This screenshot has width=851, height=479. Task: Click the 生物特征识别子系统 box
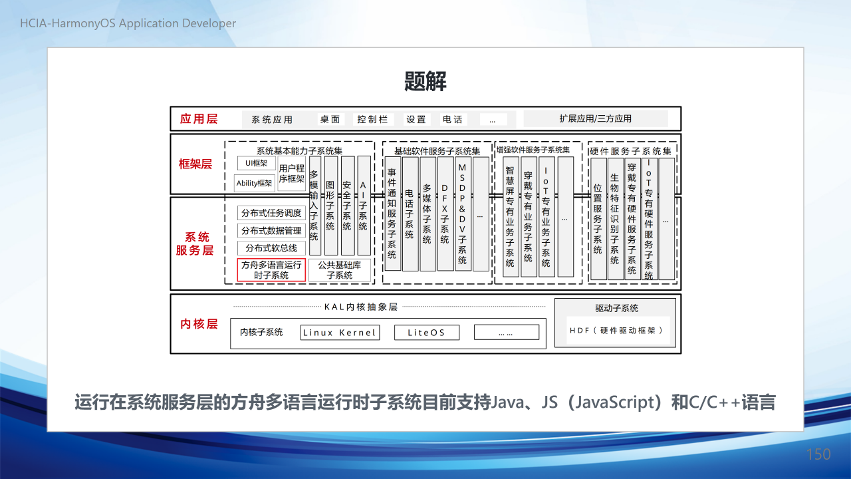click(615, 219)
